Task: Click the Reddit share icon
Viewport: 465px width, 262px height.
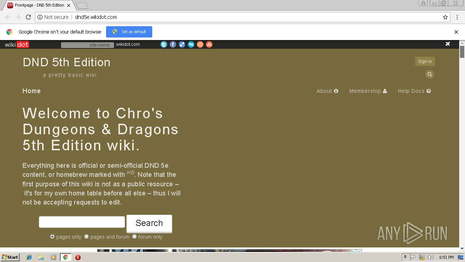Action: [x=200, y=44]
